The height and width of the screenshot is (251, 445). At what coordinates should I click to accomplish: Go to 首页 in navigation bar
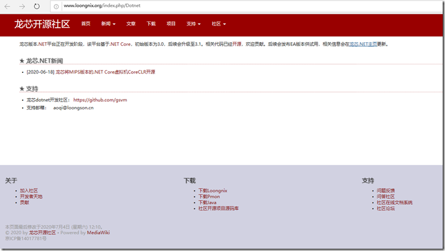86,24
